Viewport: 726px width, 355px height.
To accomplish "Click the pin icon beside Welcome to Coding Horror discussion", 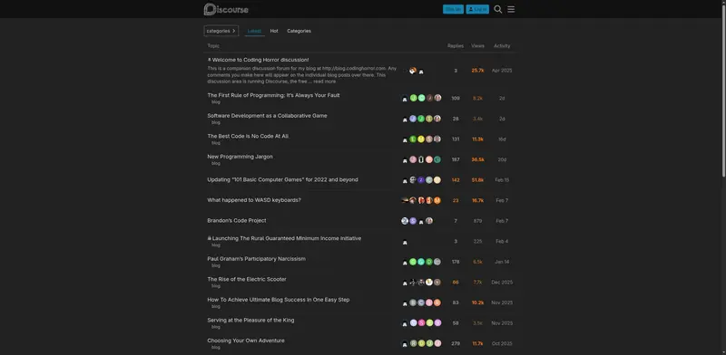I will pyautogui.click(x=210, y=60).
